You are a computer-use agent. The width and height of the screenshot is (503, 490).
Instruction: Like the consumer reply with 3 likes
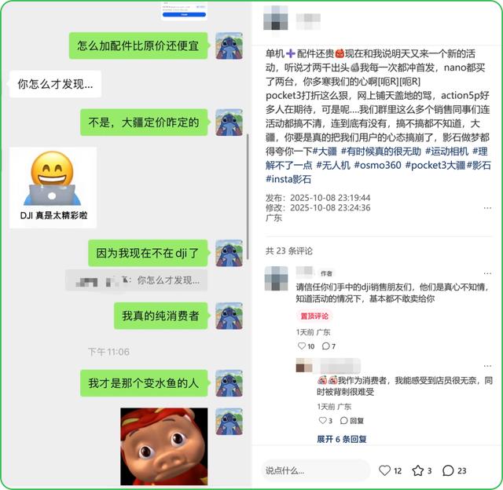pyautogui.click(x=322, y=420)
